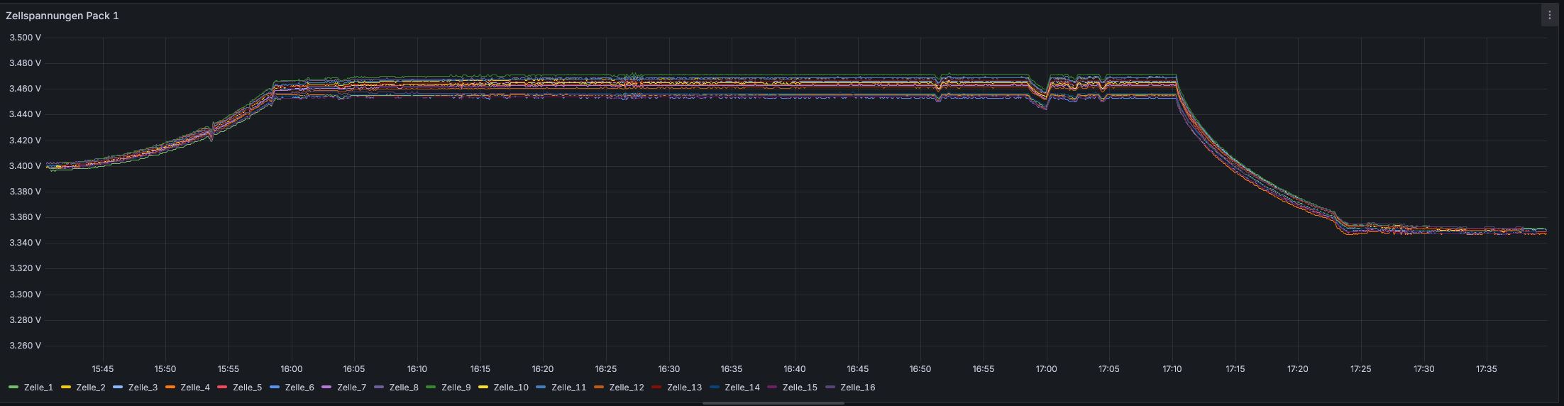1564x406 pixels.
Task: Click the red series icon beside Zelle_5
Action: click(222, 388)
